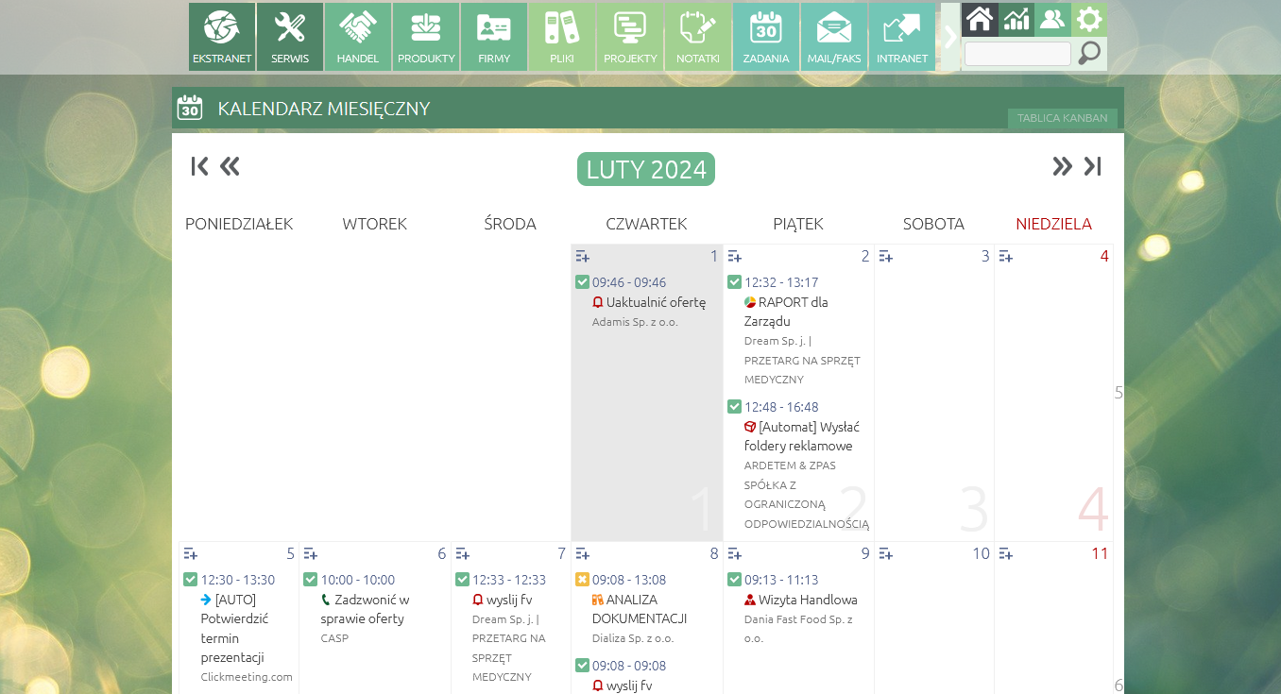Click the home icon in top right
Image resolution: width=1281 pixels, height=694 pixels.
tap(980, 19)
